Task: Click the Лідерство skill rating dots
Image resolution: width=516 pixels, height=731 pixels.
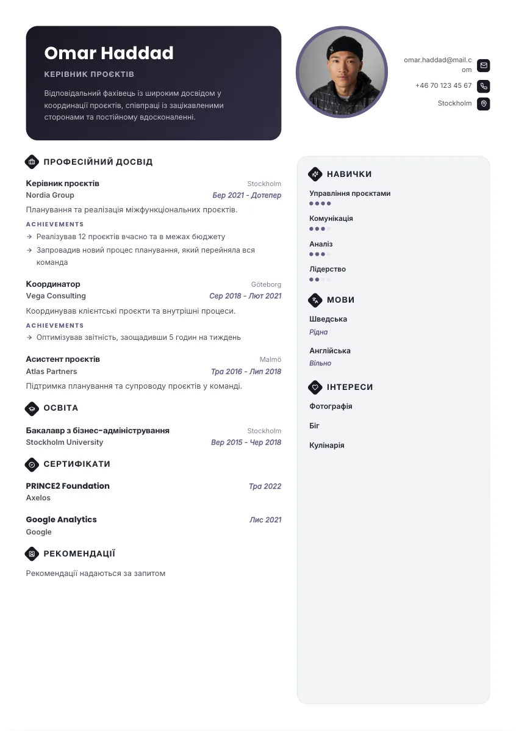Action: point(320,279)
